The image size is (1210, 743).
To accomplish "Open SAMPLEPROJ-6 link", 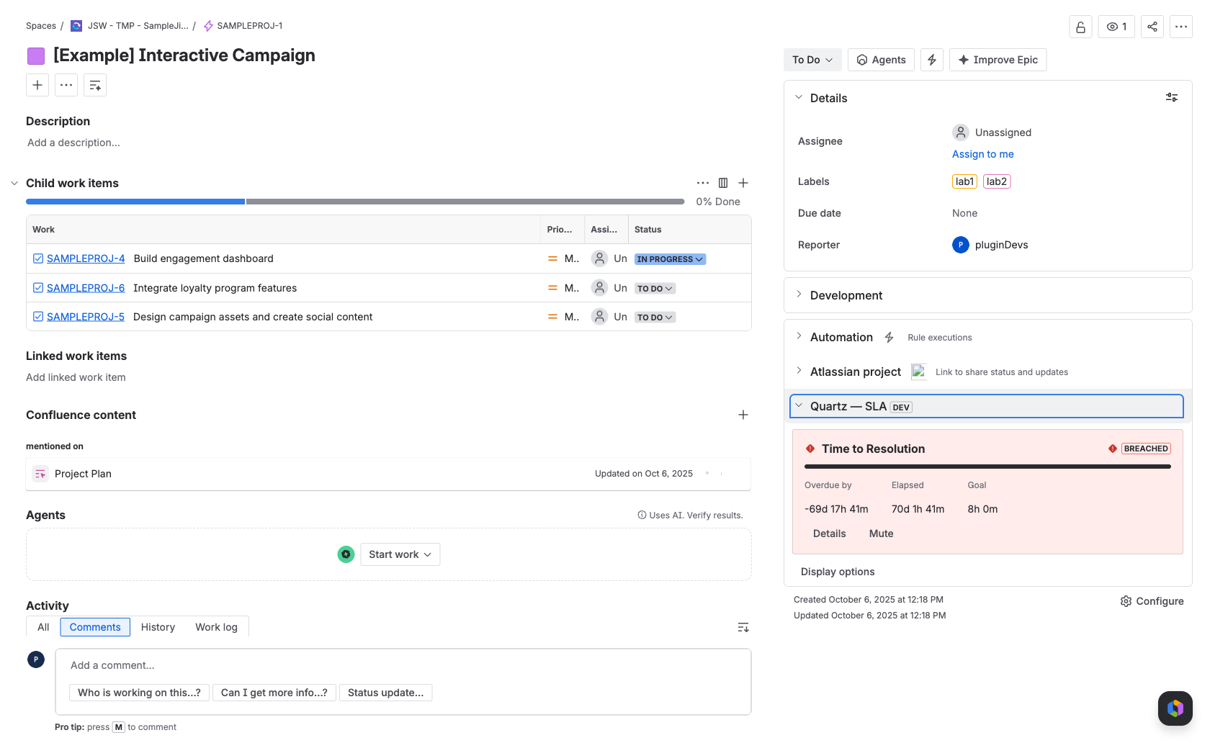I will tap(86, 288).
